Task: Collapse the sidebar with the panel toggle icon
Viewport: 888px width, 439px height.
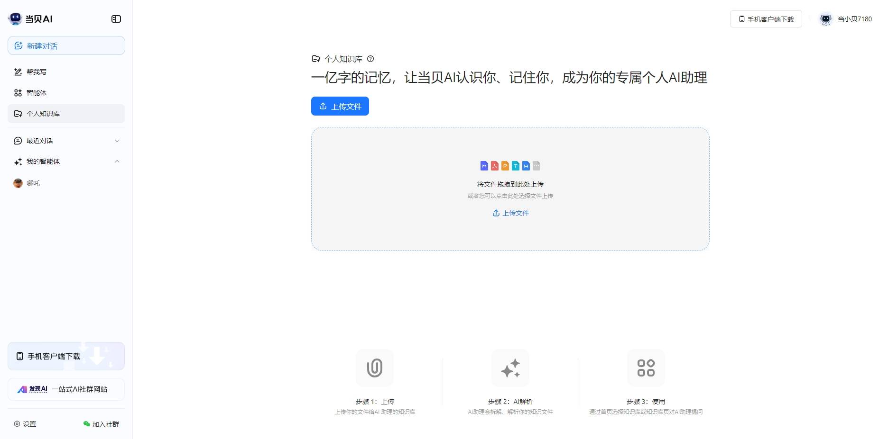Action: point(116,19)
